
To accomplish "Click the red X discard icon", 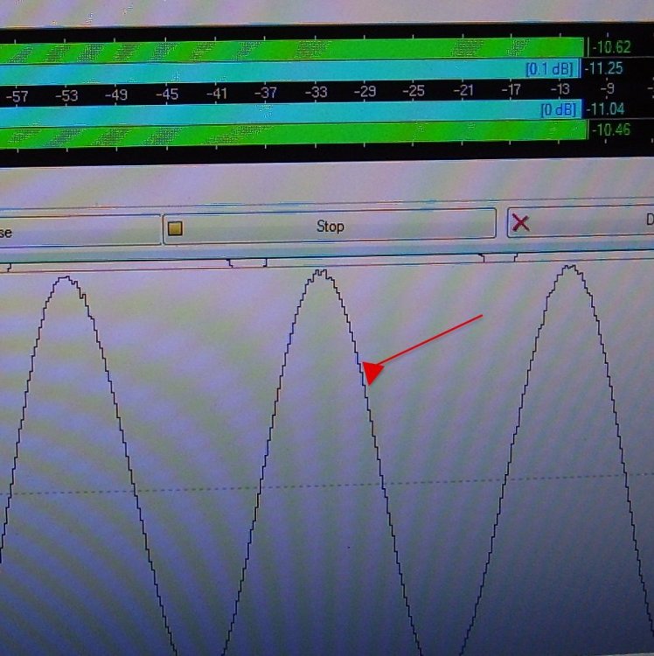I will pyautogui.click(x=520, y=222).
